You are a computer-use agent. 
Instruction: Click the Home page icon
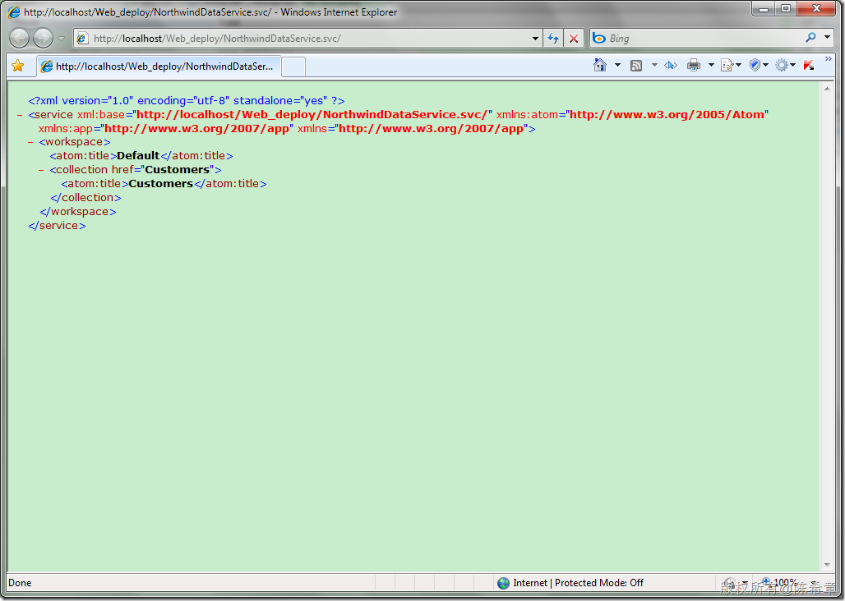[600, 65]
